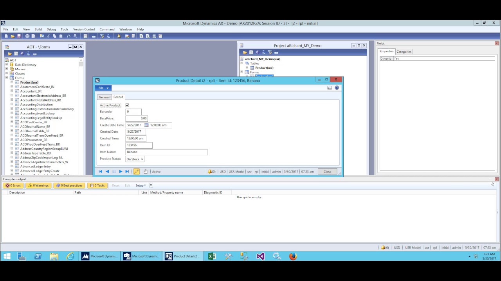The height and width of the screenshot is (281, 501).
Task: Click the document attachment icon in status bar
Action: (x=146, y=171)
